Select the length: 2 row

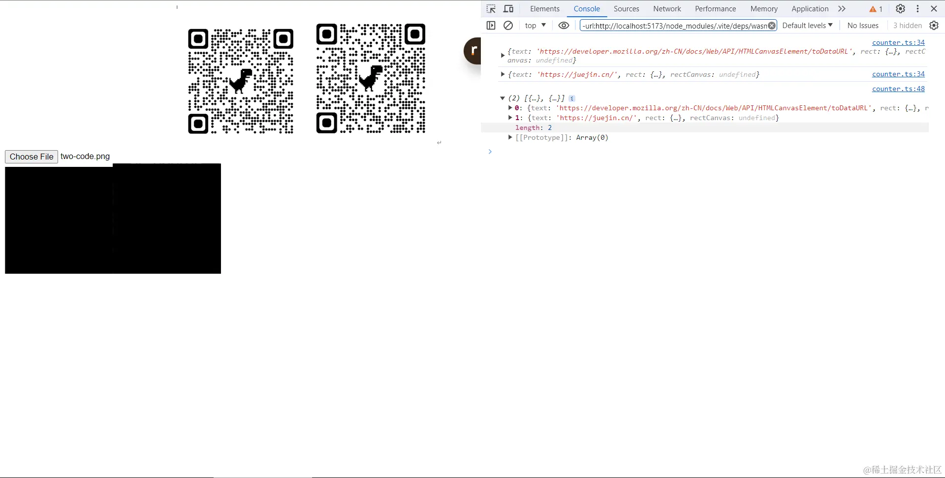pos(705,127)
